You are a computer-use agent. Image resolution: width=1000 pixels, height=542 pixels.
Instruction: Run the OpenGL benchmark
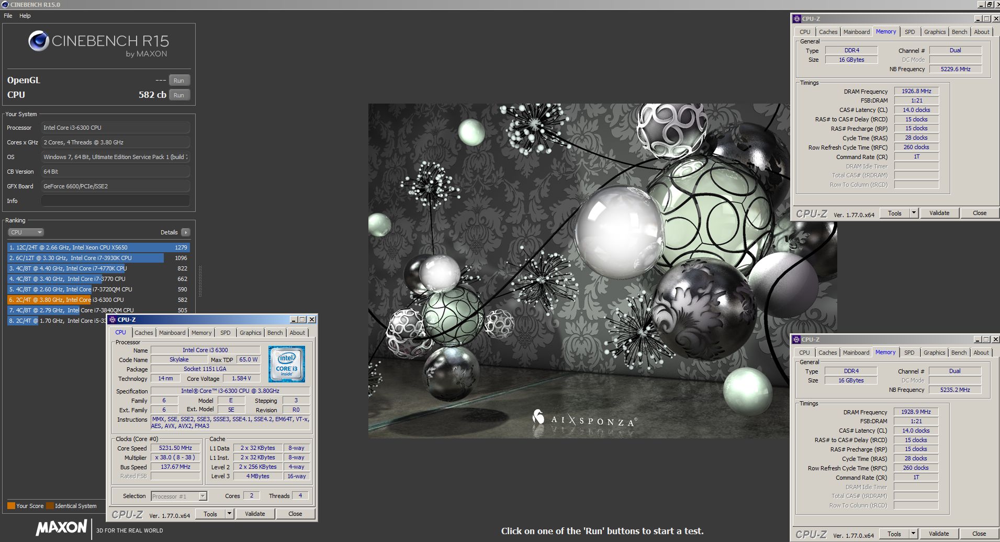point(179,81)
